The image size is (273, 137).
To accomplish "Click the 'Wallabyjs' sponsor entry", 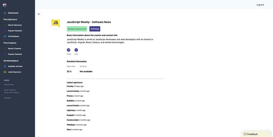I will tap(77, 125).
